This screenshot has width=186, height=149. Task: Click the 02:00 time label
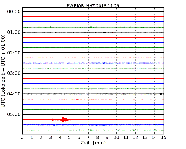pyautogui.click(x=14, y=53)
